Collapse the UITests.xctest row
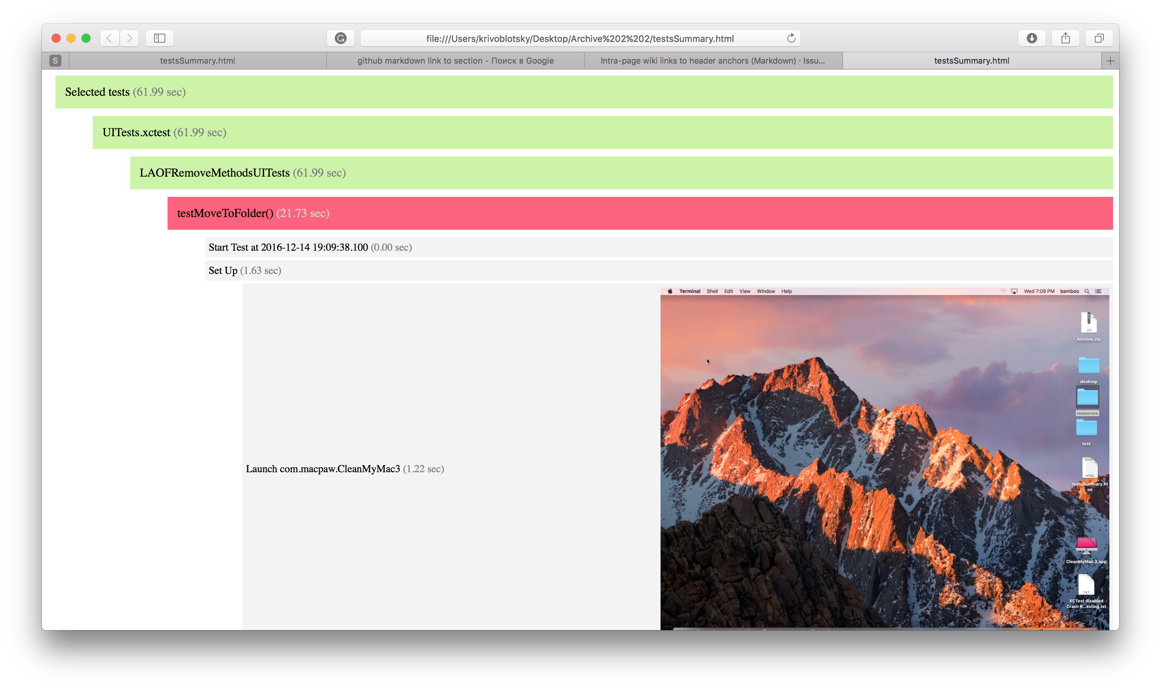Viewport: 1161px width, 690px height. (x=602, y=132)
